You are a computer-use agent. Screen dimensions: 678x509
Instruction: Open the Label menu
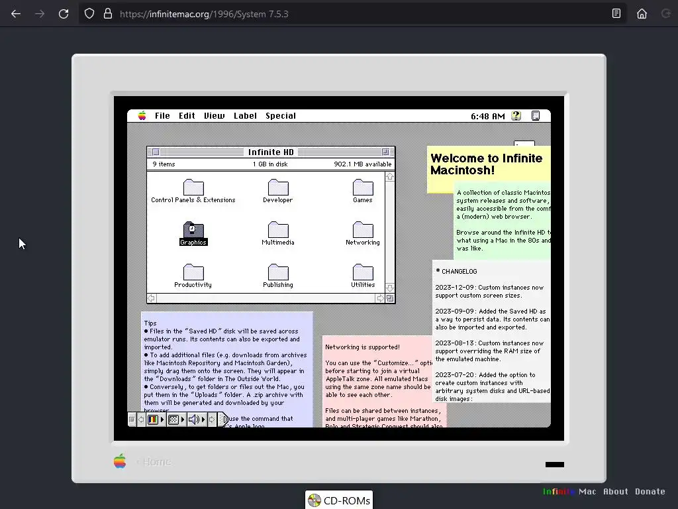pos(245,115)
